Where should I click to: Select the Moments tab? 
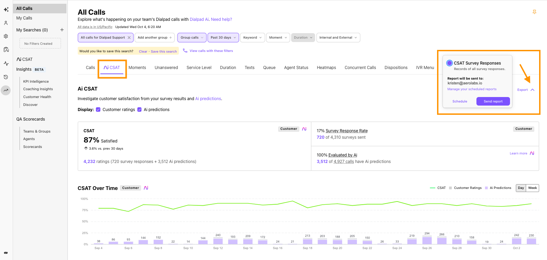pos(137,68)
